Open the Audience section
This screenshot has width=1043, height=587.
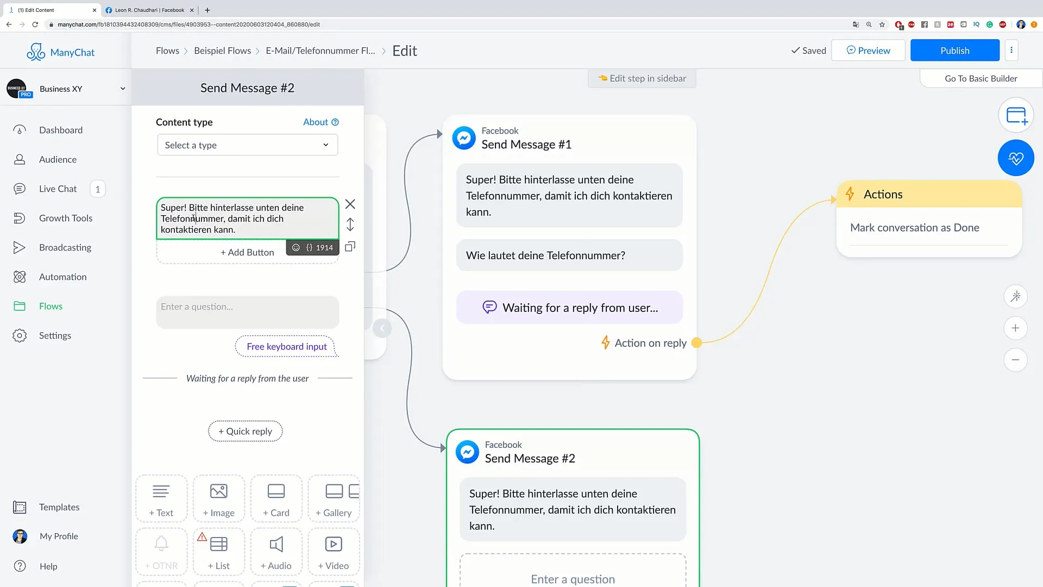tap(58, 159)
